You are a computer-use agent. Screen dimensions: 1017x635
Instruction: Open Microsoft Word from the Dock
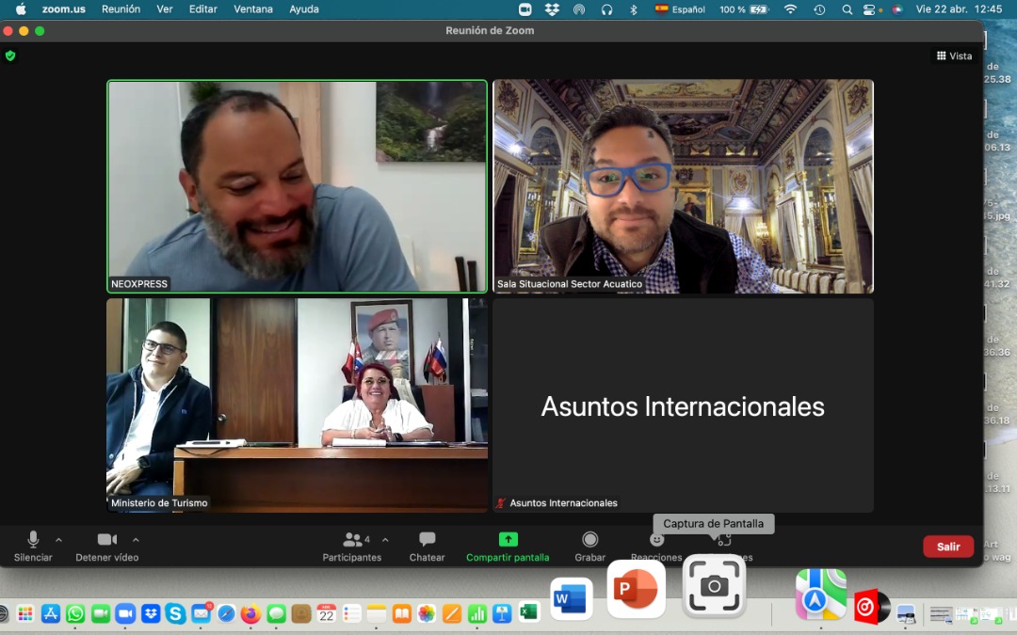[571, 598]
